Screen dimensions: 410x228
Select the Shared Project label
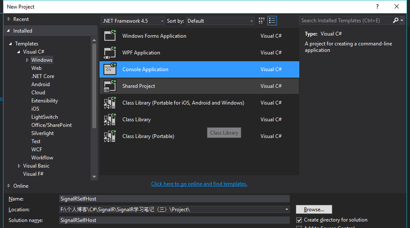point(139,86)
